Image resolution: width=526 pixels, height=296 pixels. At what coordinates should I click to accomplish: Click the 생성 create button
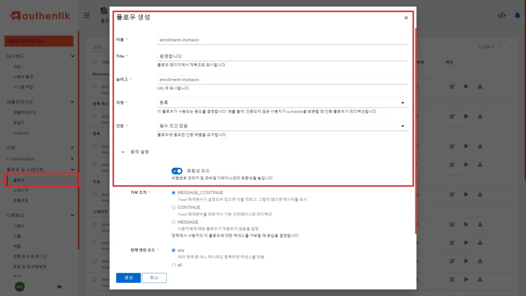(x=127, y=277)
